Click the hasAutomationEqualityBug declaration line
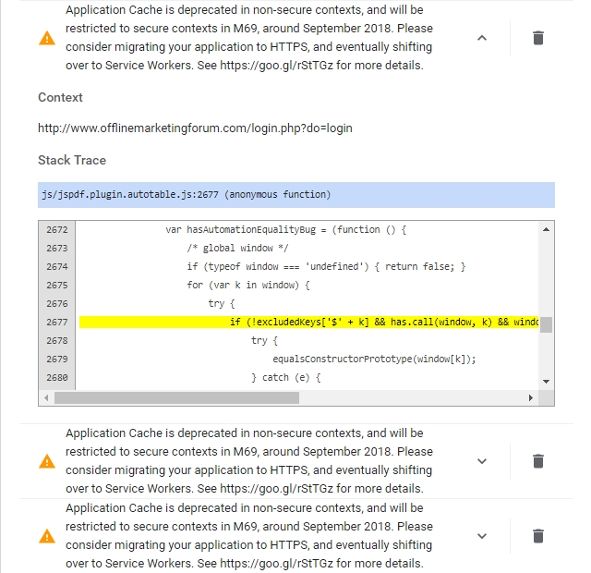The image size is (591, 573). pyautogui.click(x=285, y=230)
